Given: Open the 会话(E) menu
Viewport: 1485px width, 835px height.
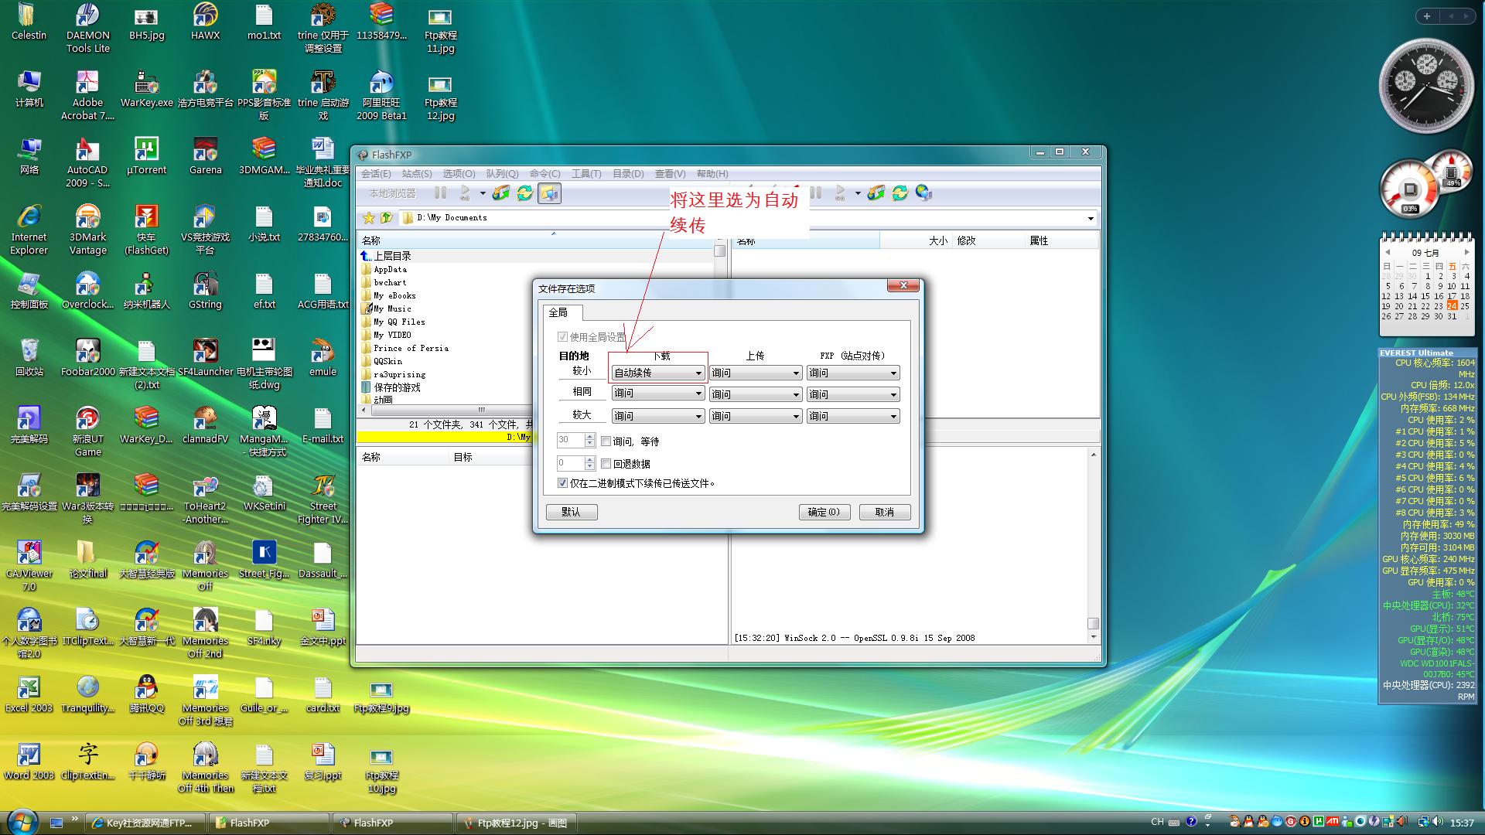Looking at the screenshot, I should (x=376, y=174).
